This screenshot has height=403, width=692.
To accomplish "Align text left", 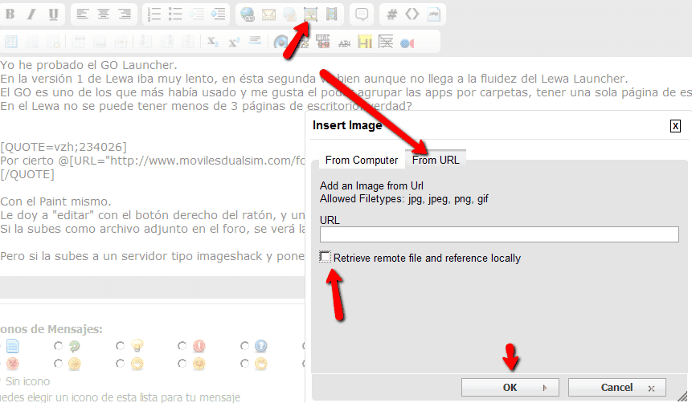I will tap(82, 14).
